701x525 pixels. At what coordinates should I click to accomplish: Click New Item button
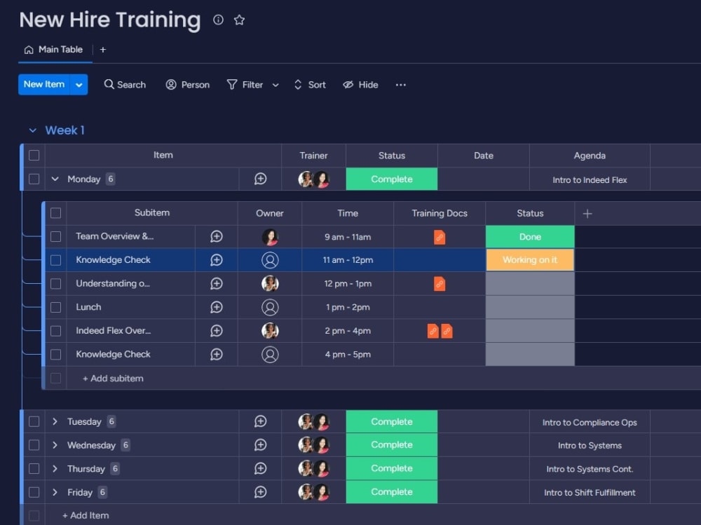coord(43,85)
